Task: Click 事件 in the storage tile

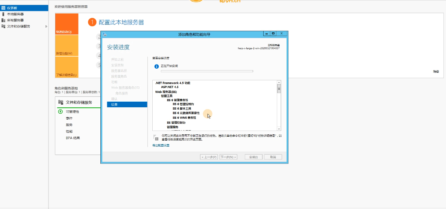Action: pyautogui.click(x=69, y=118)
